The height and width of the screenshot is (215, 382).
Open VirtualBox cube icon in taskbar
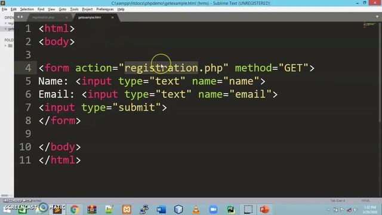click(178, 210)
